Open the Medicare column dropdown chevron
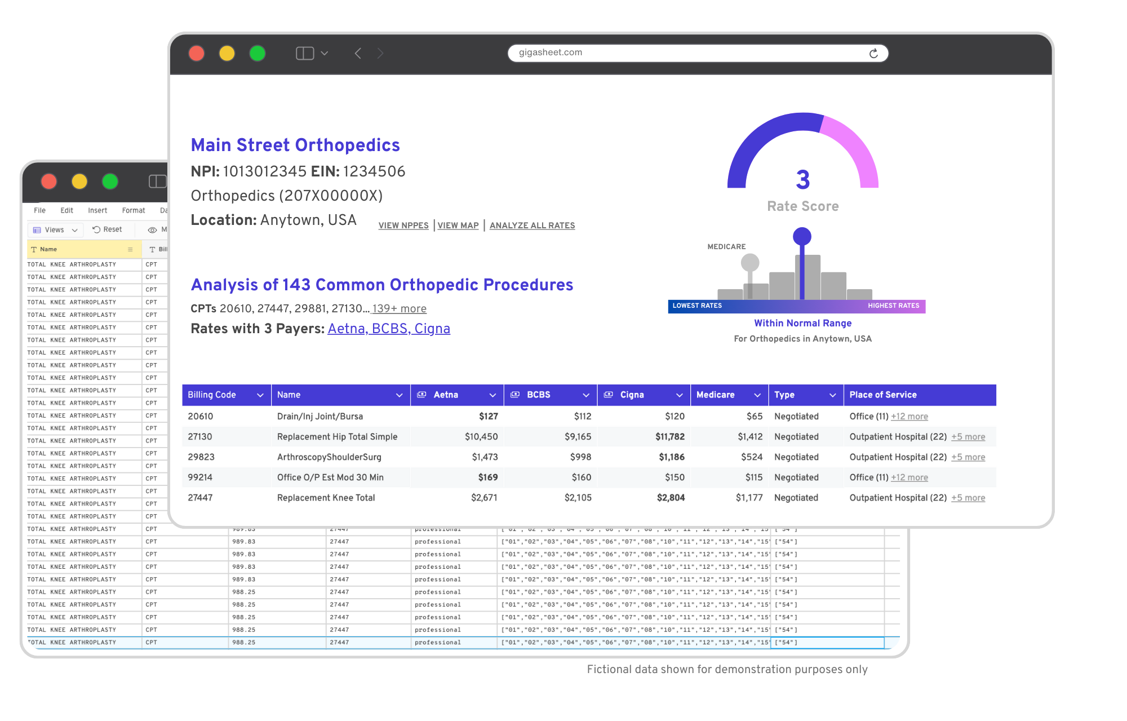The image size is (1127, 721). tap(757, 395)
